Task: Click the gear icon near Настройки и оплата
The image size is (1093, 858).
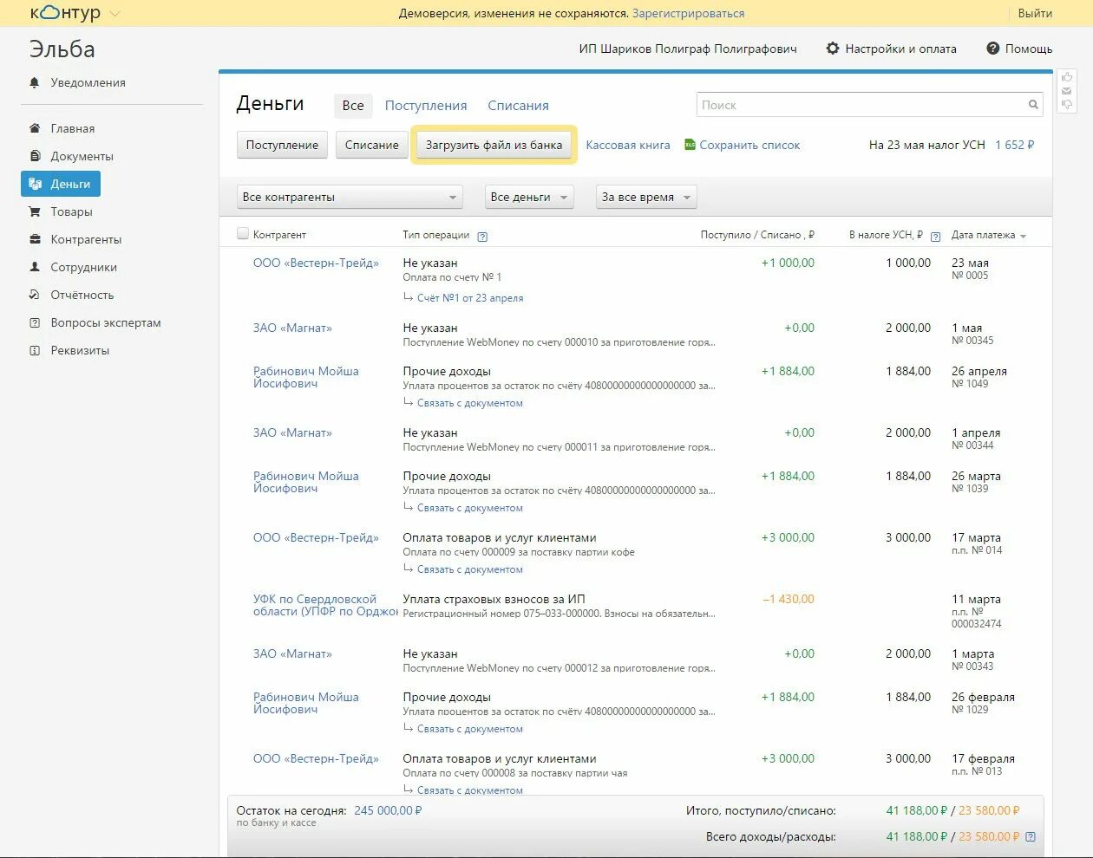Action: click(x=833, y=49)
